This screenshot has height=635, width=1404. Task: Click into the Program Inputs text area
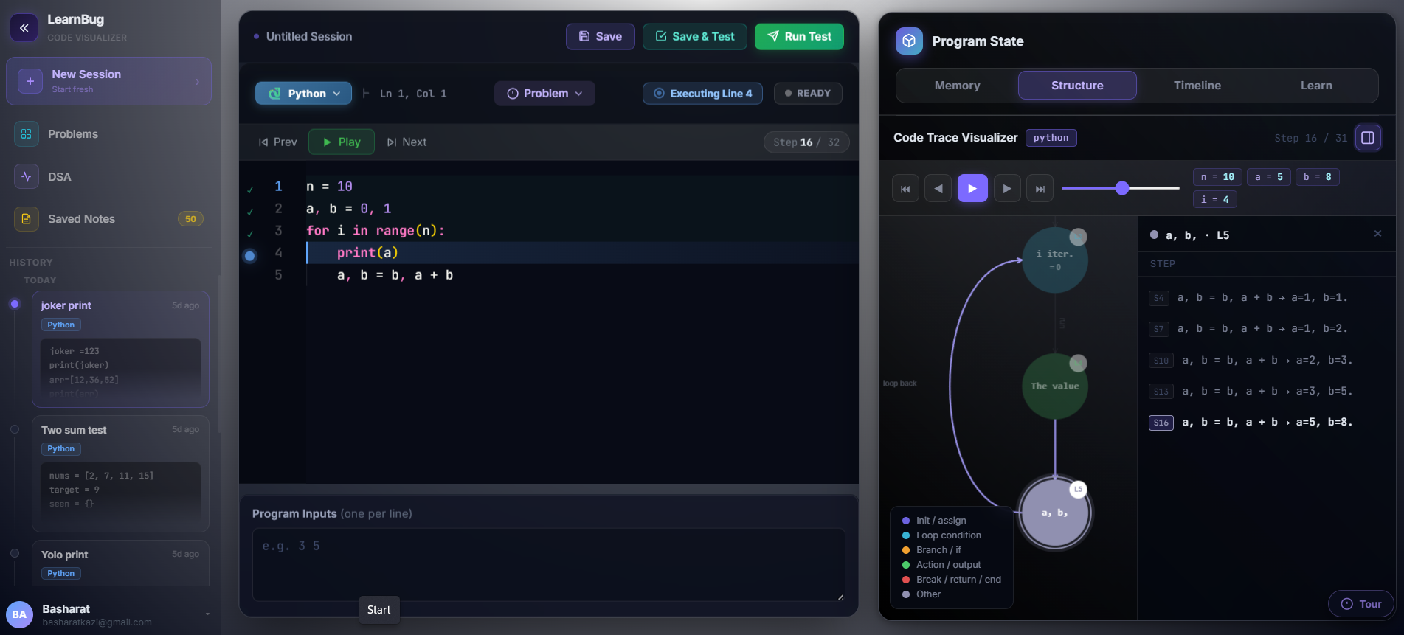(x=548, y=564)
